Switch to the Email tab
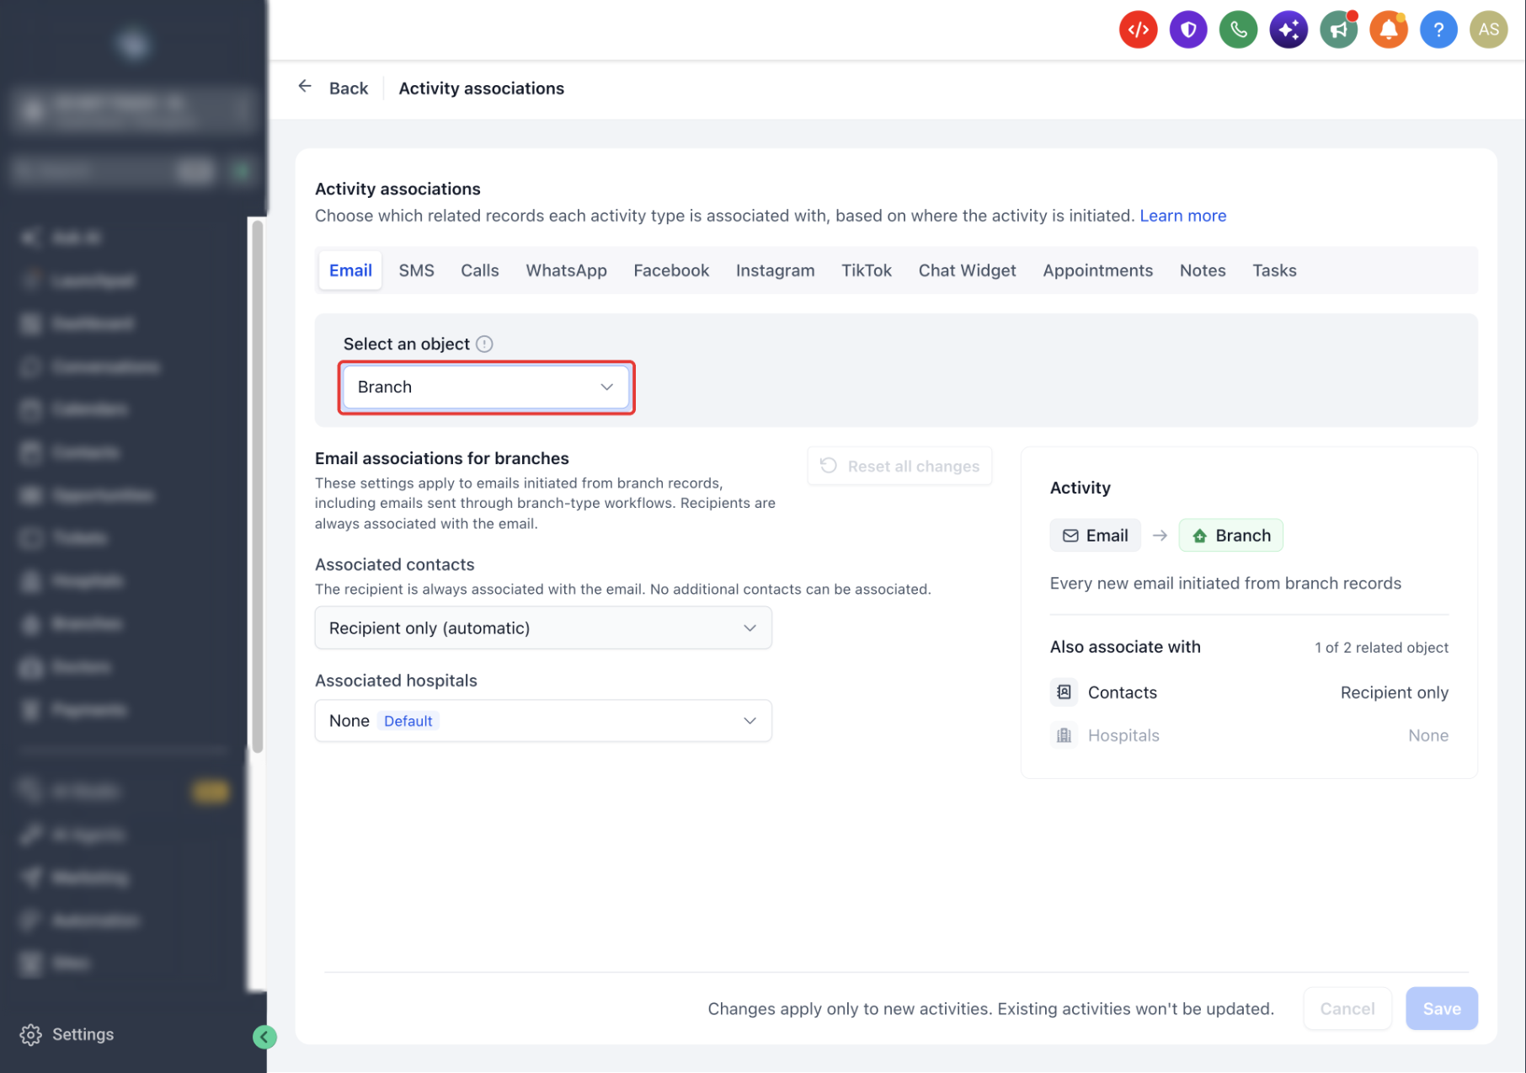Image resolution: width=1526 pixels, height=1073 pixels. click(x=350, y=270)
